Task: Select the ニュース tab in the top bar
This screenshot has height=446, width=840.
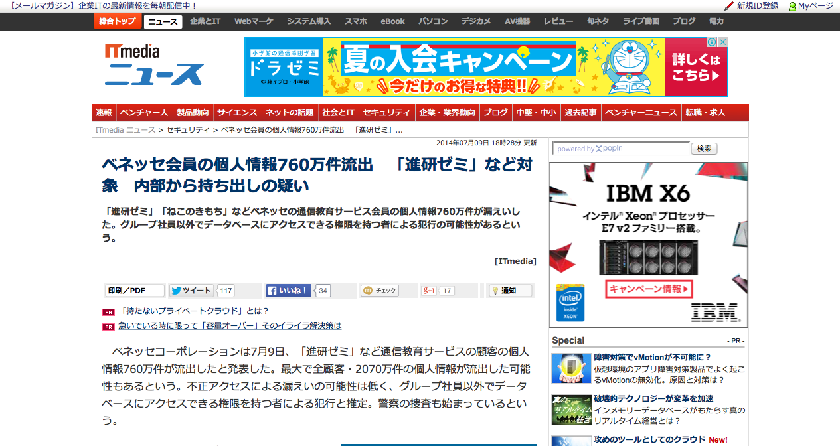Action: click(163, 22)
